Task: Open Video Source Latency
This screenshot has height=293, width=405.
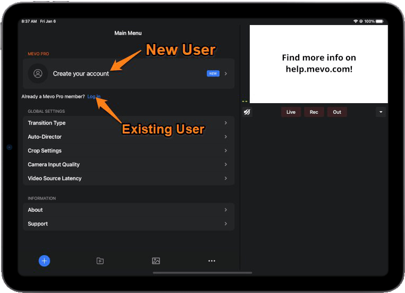Action: click(x=129, y=178)
